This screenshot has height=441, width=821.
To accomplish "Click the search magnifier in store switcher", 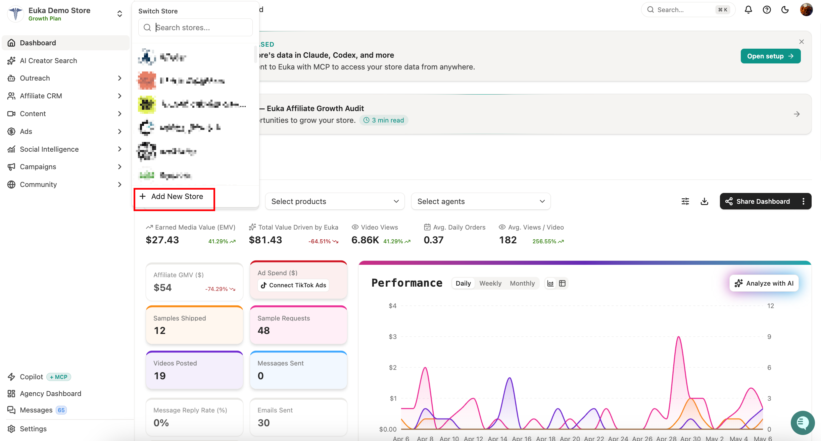I will [x=147, y=28].
